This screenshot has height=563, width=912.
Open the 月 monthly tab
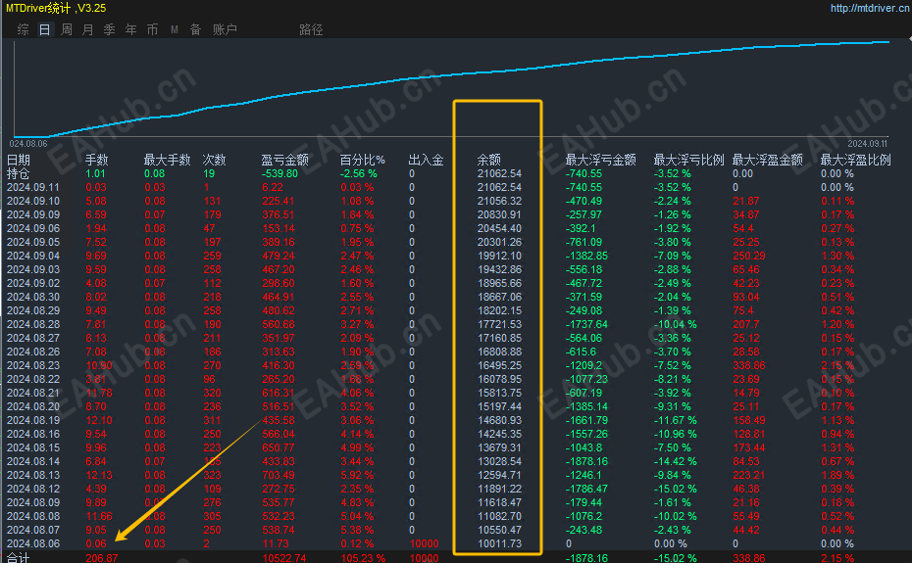pos(88,29)
